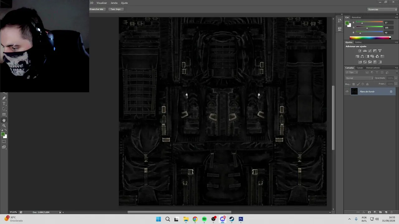
Task: Toggle lock all padlock
Action: (x=367, y=84)
